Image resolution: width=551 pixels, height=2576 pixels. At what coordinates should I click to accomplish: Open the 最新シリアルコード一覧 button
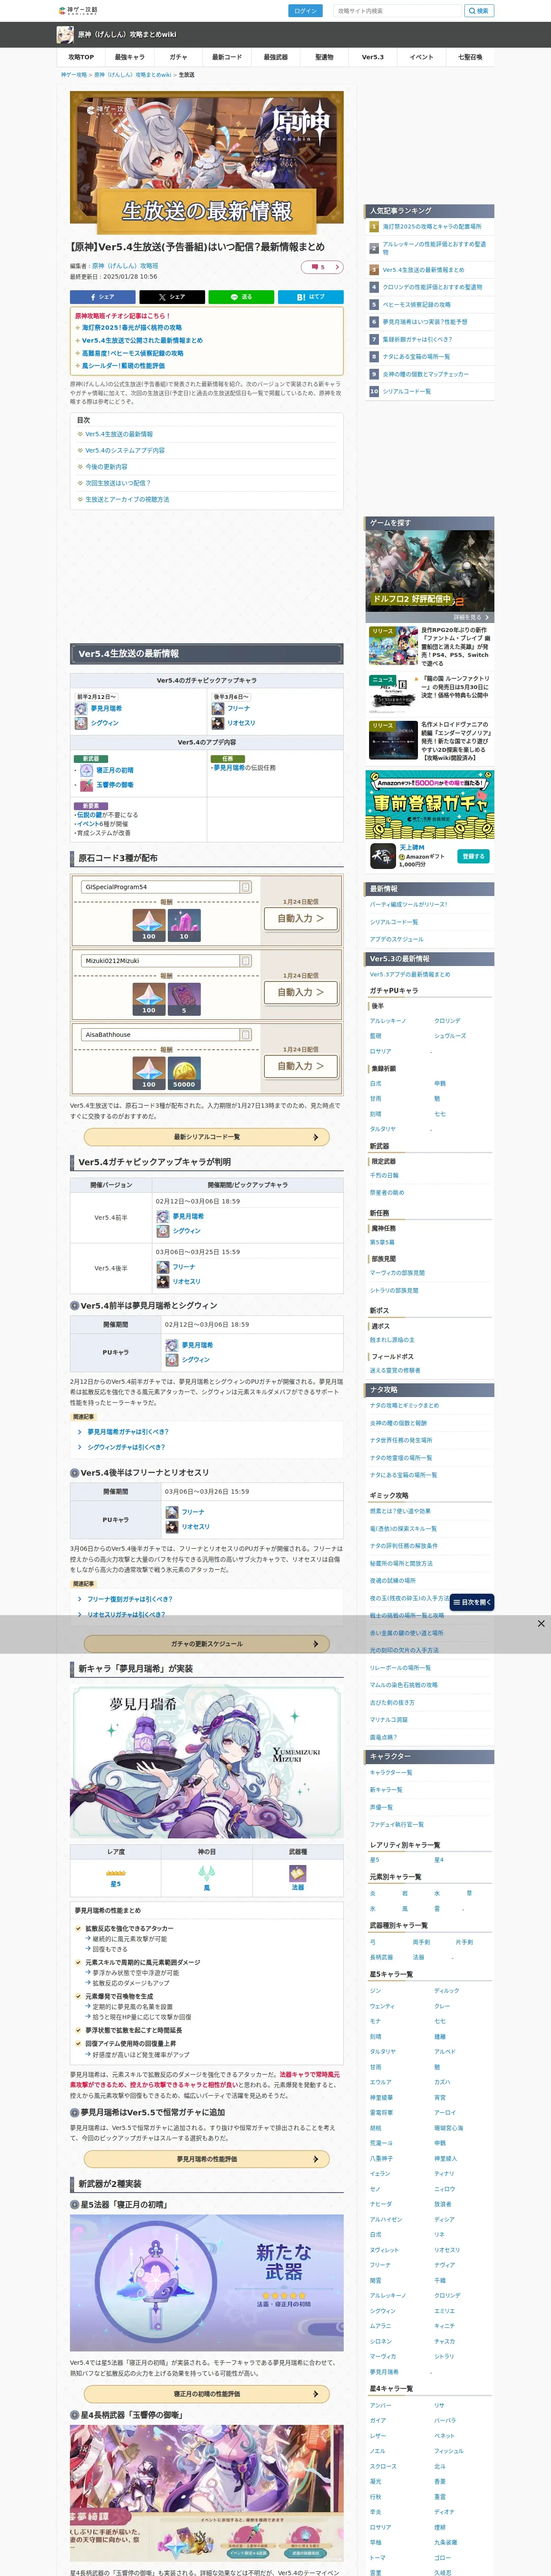tap(206, 1137)
